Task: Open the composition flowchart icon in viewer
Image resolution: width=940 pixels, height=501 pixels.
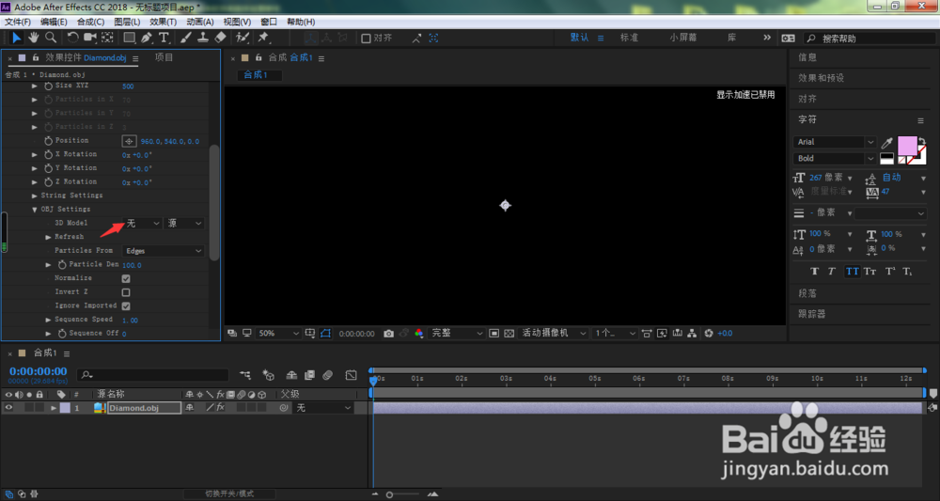Action: click(x=692, y=333)
